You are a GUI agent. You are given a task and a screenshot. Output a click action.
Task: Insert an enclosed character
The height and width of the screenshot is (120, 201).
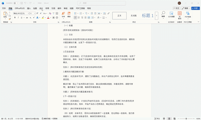(57, 18)
